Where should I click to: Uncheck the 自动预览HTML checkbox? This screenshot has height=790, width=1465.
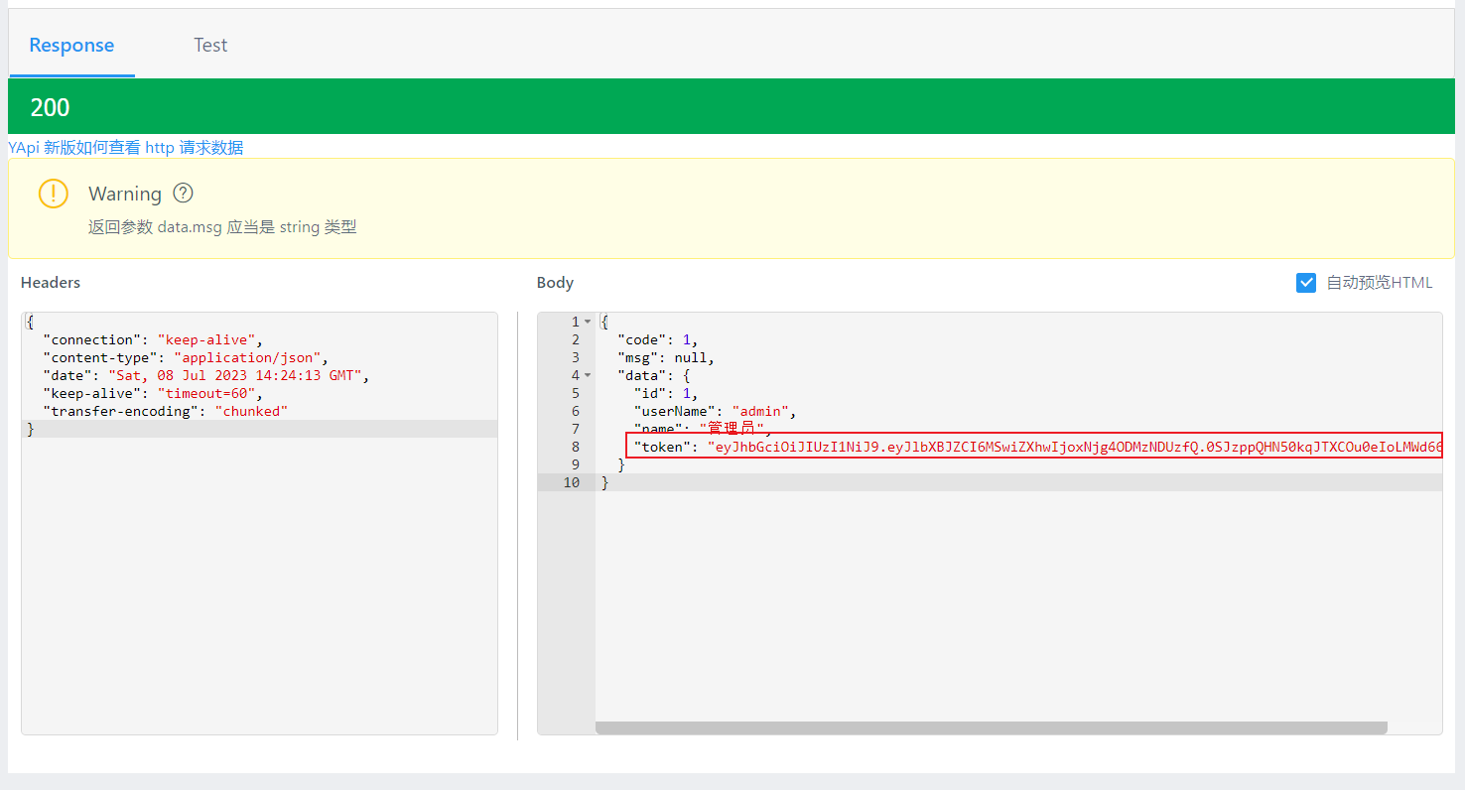pyautogui.click(x=1306, y=283)
